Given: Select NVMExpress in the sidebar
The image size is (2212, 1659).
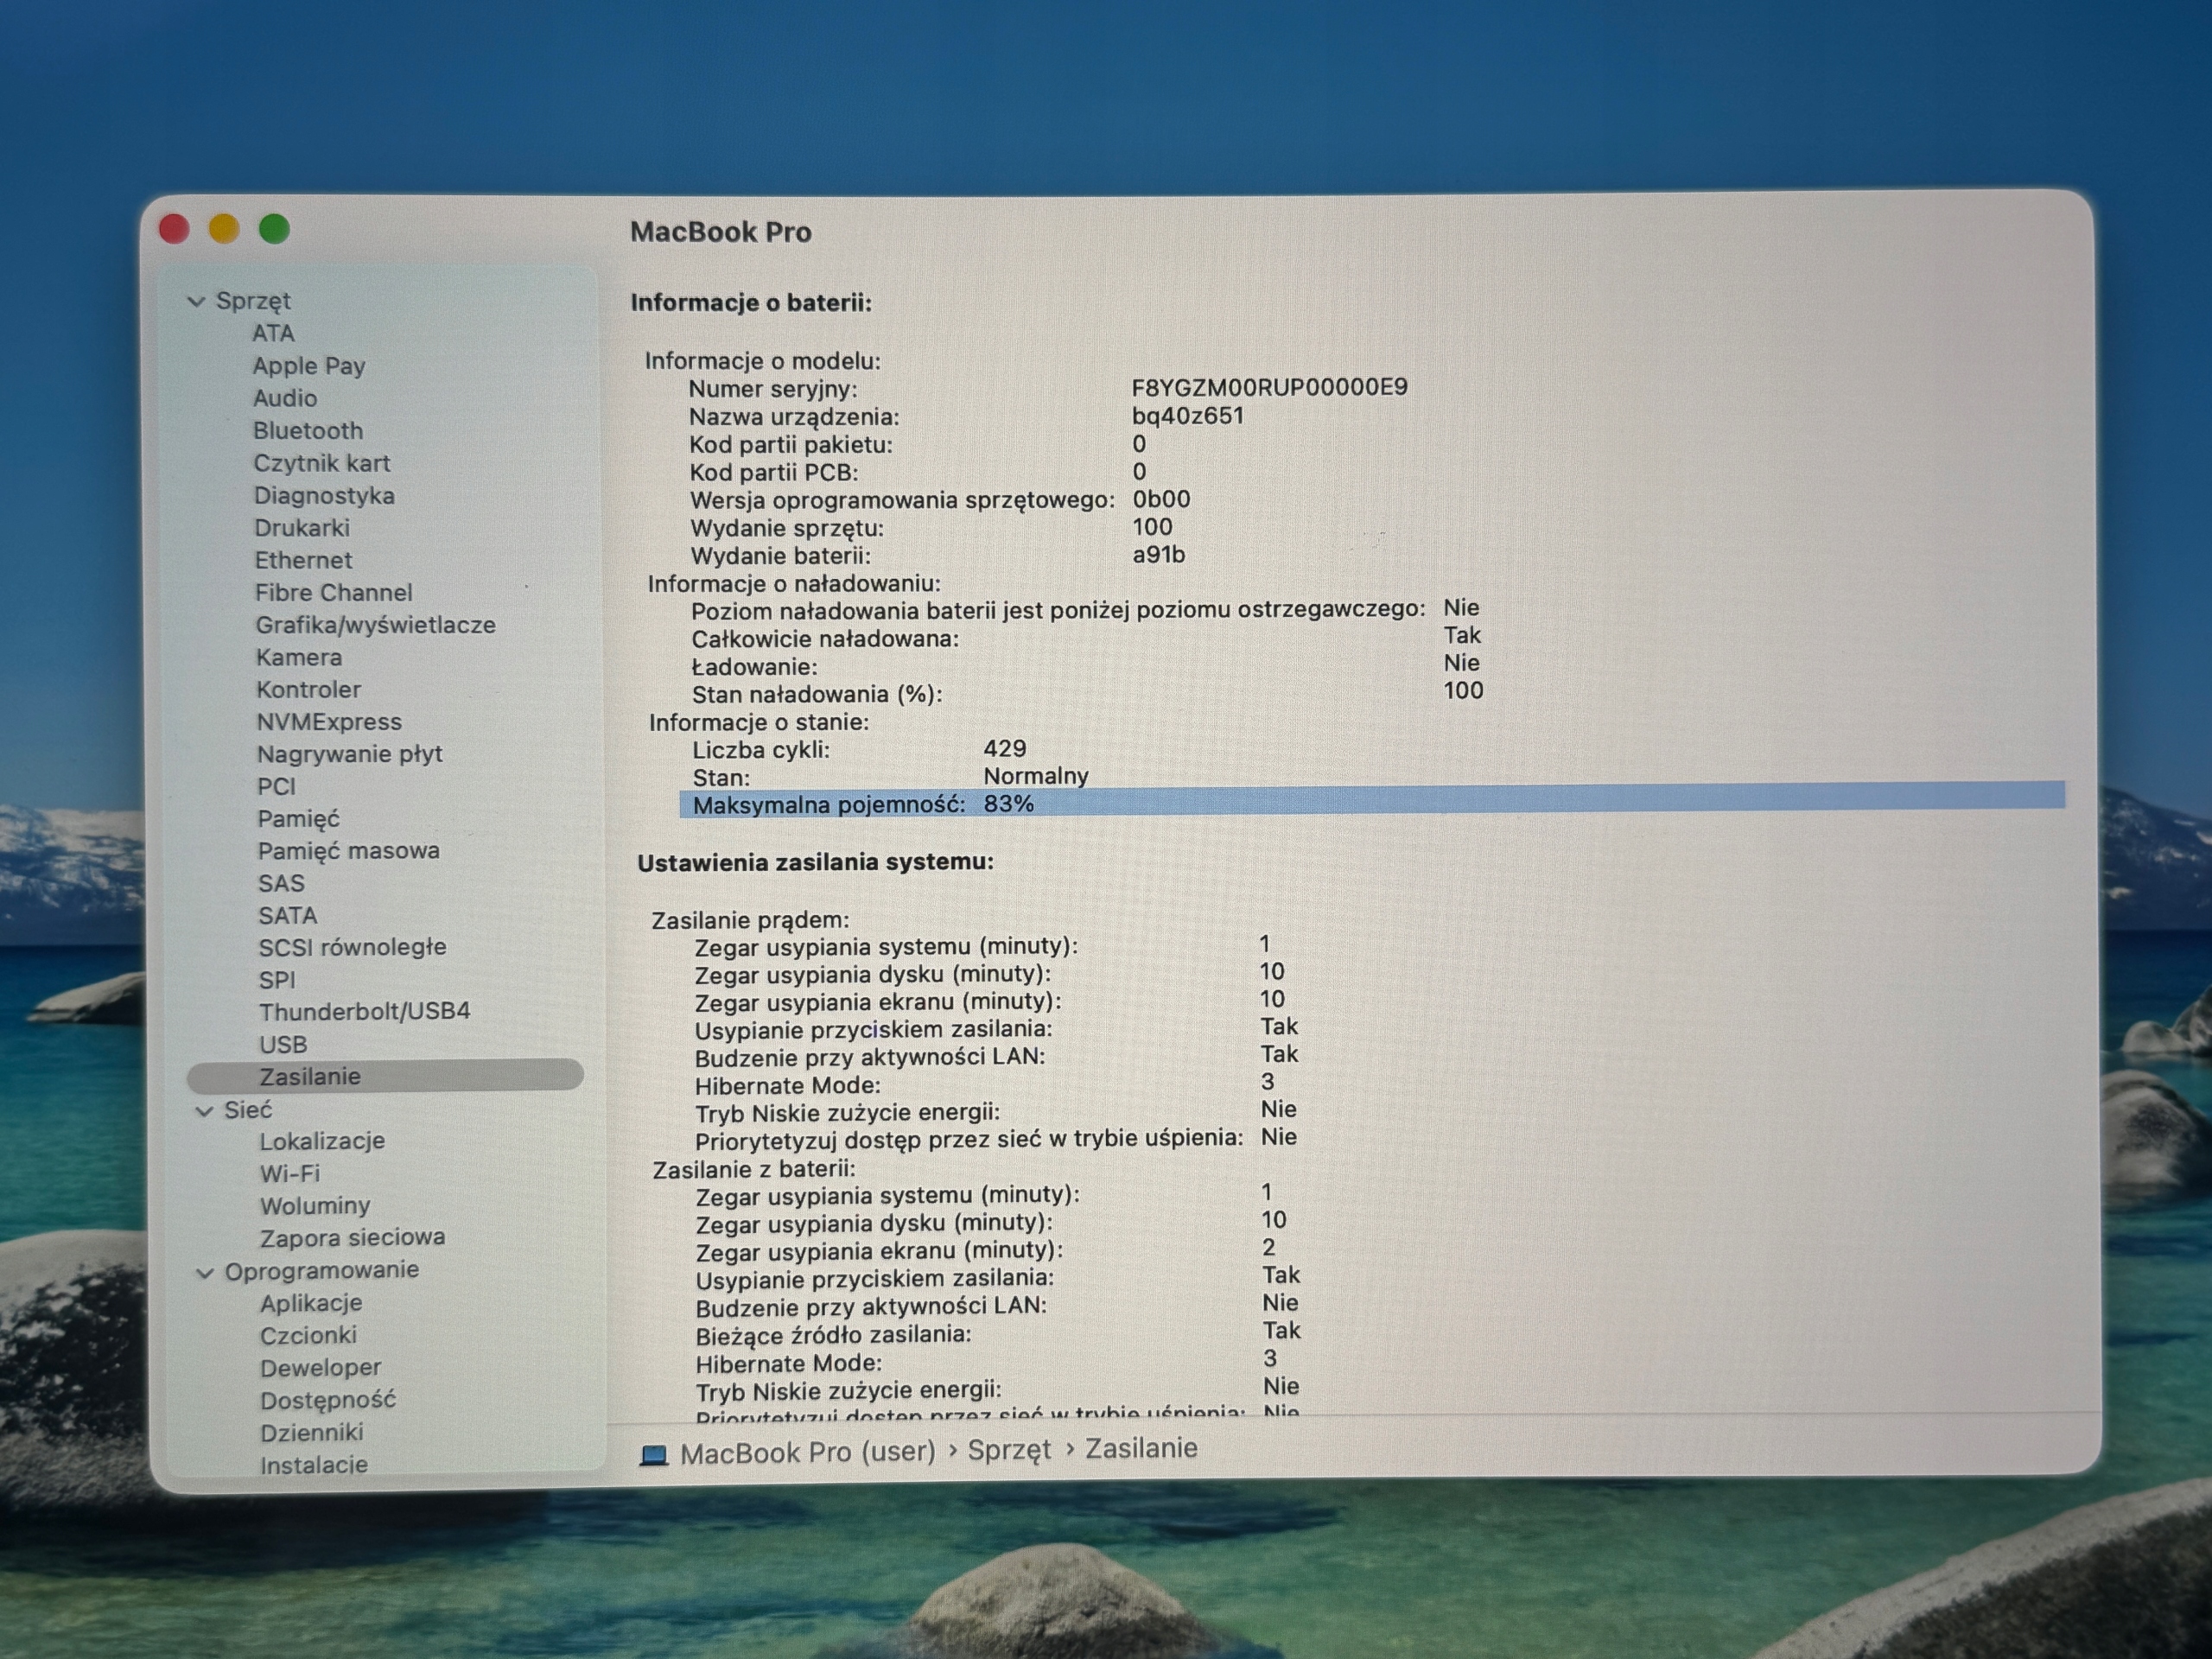Looking at the screenshot, I should tap(329, 722).
